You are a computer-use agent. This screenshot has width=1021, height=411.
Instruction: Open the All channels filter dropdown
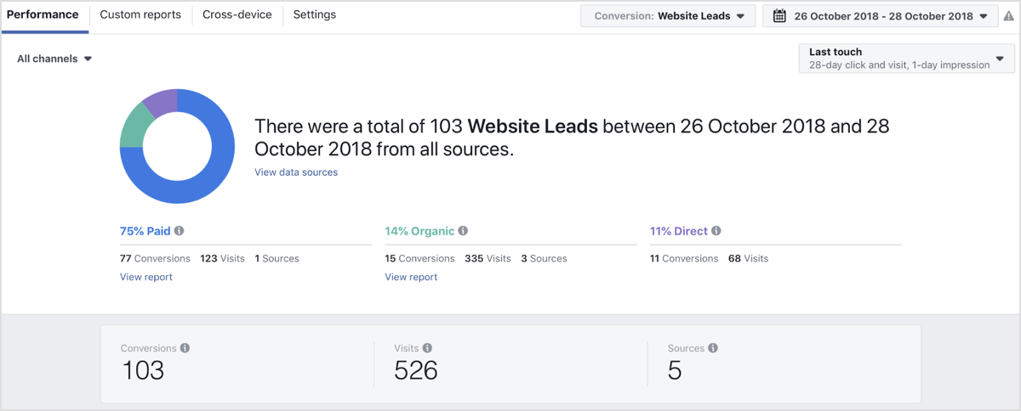54,59
